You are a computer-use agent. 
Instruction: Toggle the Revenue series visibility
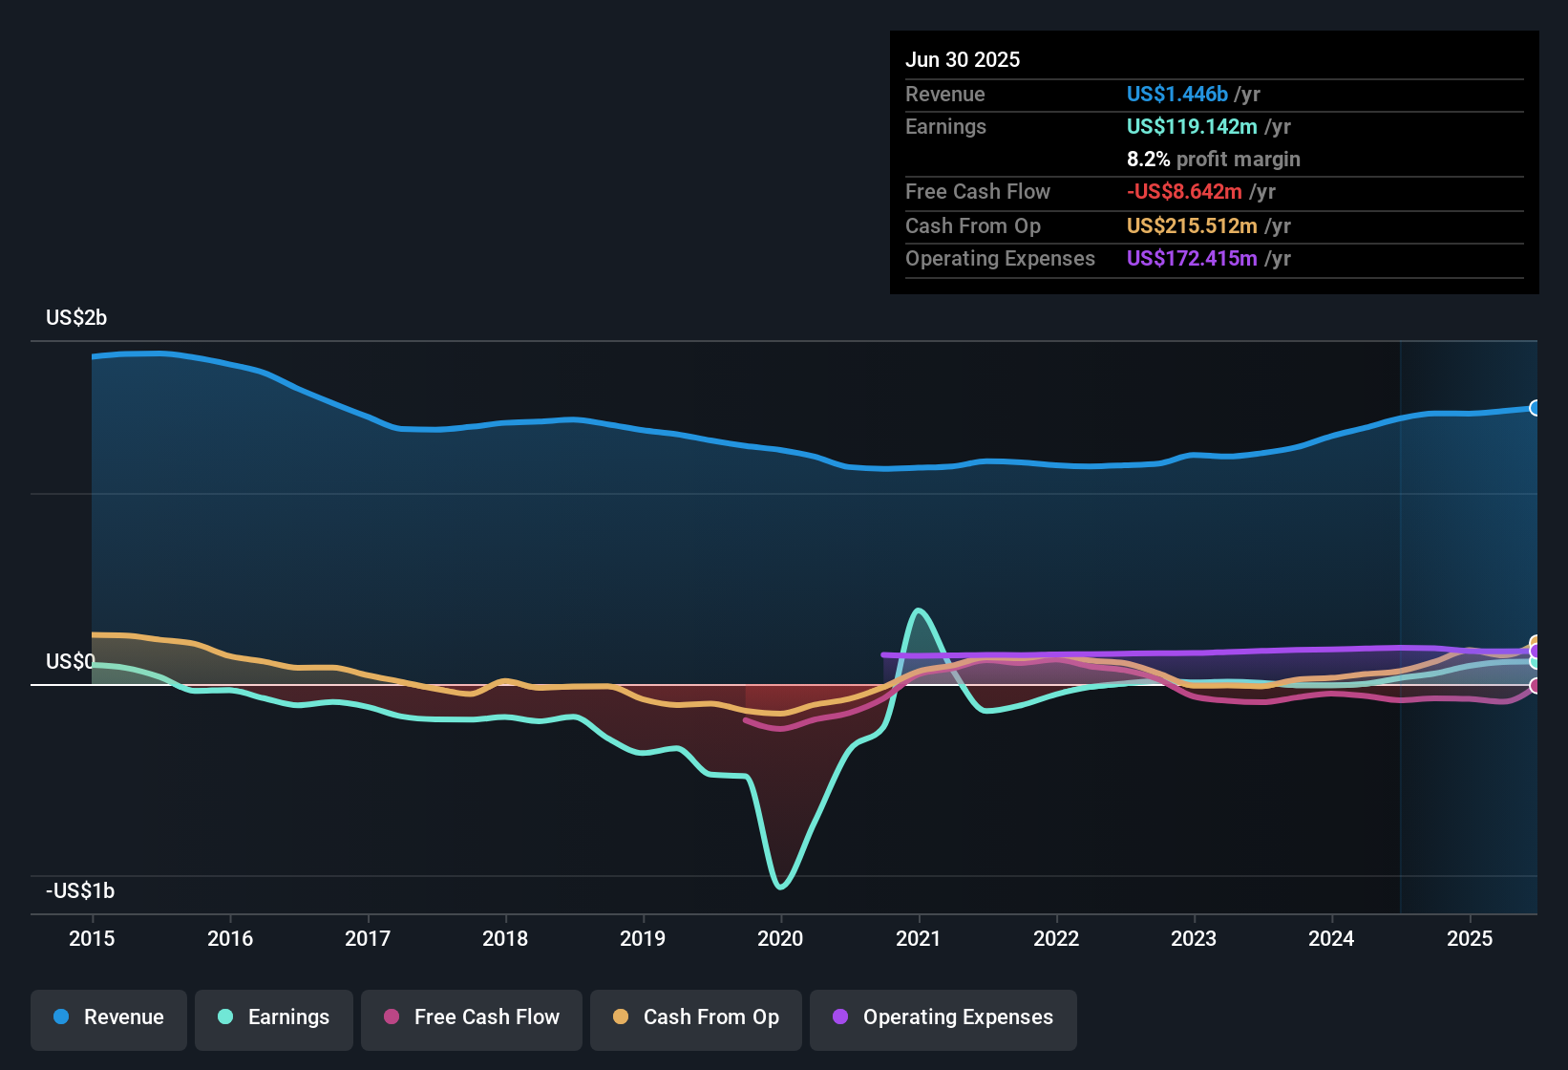(x=108, y=1017)
